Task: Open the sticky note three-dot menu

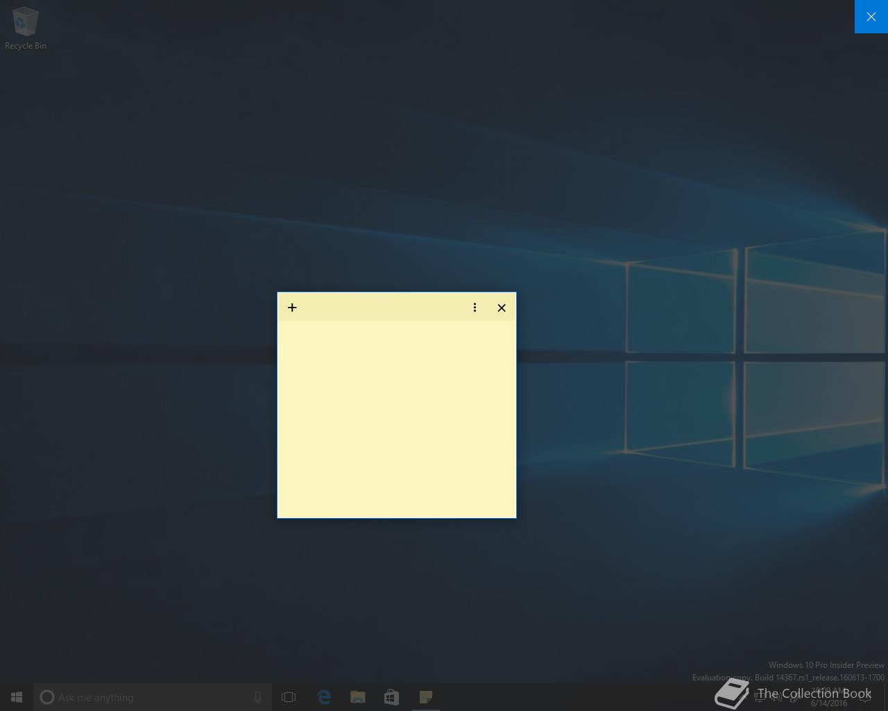Action: click(x=475, y=308)
